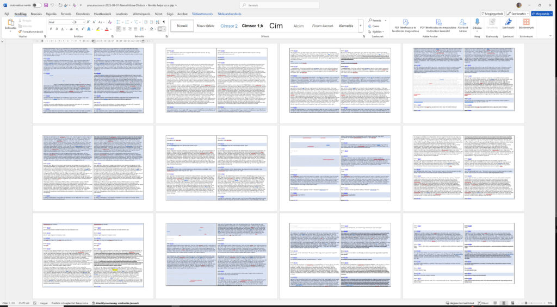The height and width of the screenshot is (307, 557).
Task: Click the zoom slider in status bar
Action: [x=525, y=303]
